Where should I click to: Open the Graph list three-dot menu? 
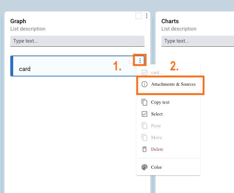pos(147,16)
